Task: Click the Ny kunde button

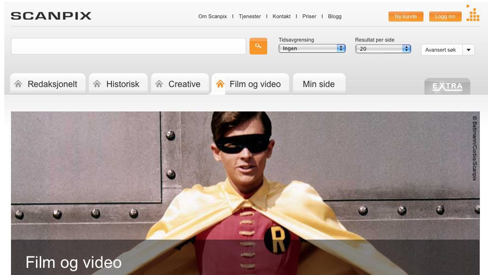Action: tap(406, 17)
